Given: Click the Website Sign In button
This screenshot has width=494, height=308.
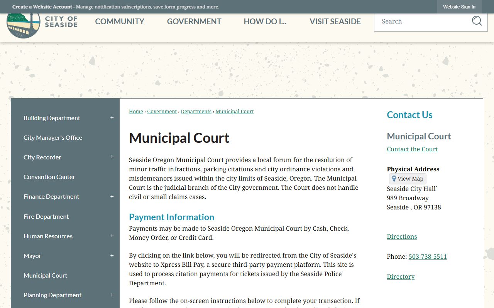Looking at the screenshot, I should (x=459, y=7).
